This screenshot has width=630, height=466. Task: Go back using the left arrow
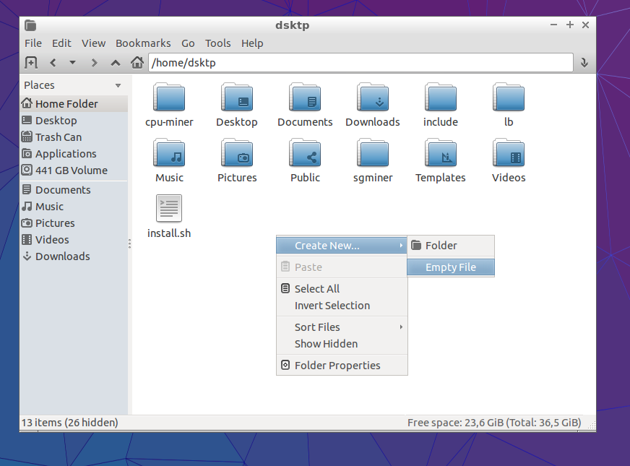coord(53,63)
